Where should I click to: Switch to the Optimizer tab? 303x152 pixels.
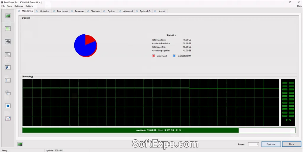43,11
